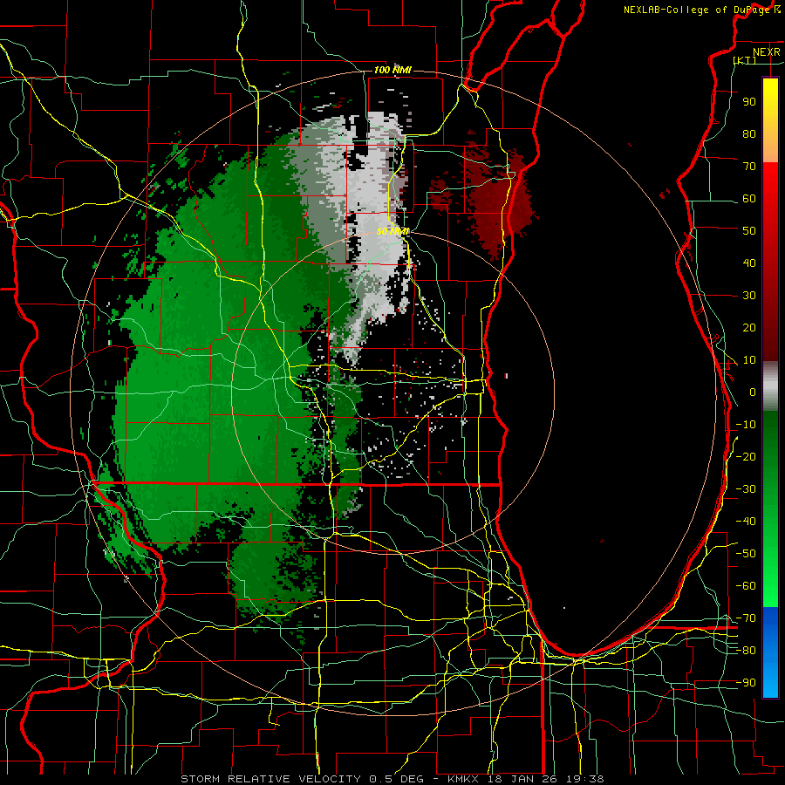
Task: Click the [KT] units label
Action: coord(745,60)
